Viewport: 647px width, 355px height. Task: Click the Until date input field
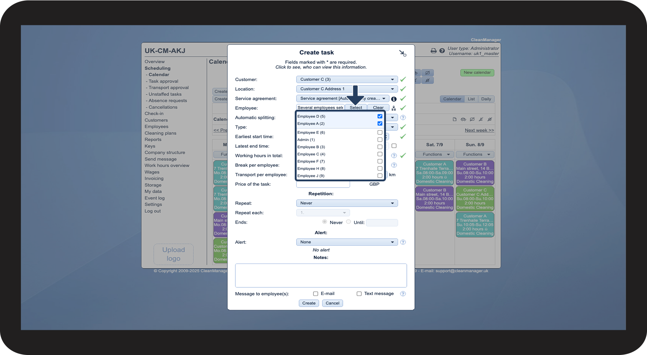click(382, 223)
